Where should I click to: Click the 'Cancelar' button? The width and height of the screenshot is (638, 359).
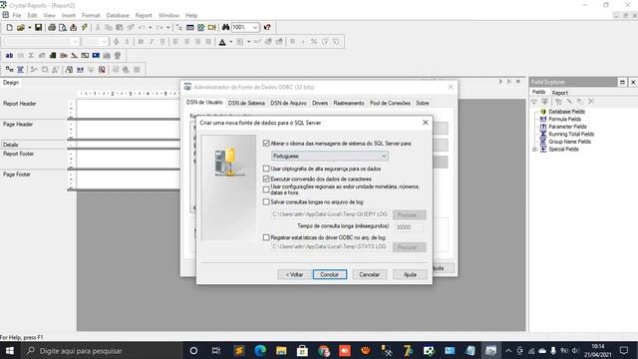click(370, 274)
